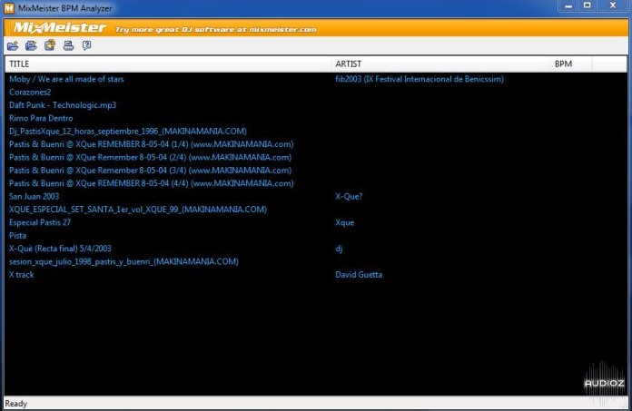The height and width of the screenshot is (411, 632).
Task: Select the 'Corazones2' track
Action: click(30, 93)
